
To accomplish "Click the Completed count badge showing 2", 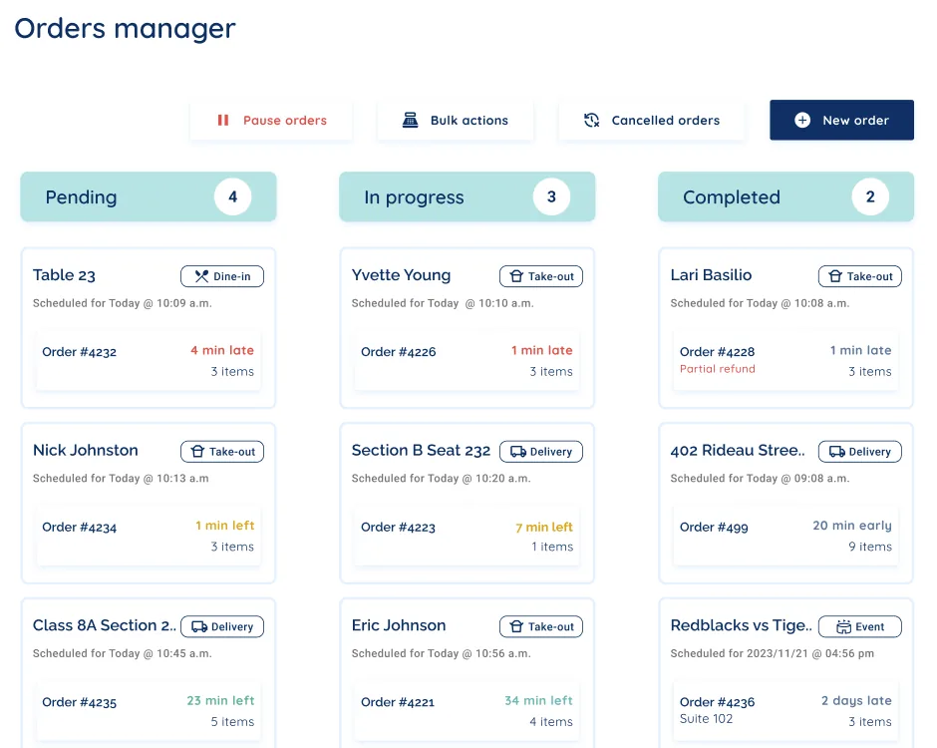I will (x=870, y=196).
